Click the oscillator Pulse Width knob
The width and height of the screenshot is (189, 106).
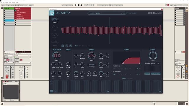pyautogui.click(x=60, y=64)
